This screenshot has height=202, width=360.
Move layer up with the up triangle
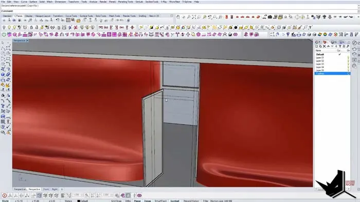click(x=328, y=46)
